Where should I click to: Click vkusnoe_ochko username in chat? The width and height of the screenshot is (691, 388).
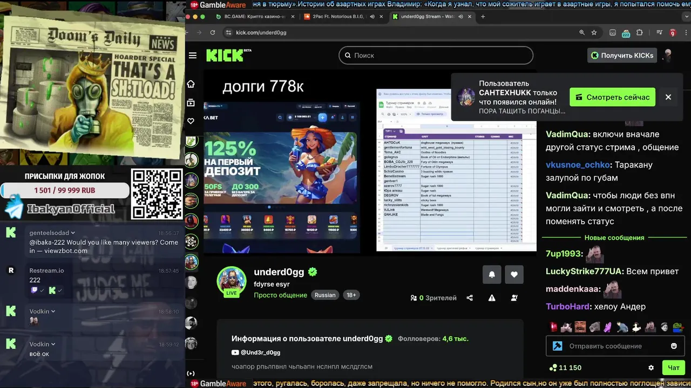(578, 165)
